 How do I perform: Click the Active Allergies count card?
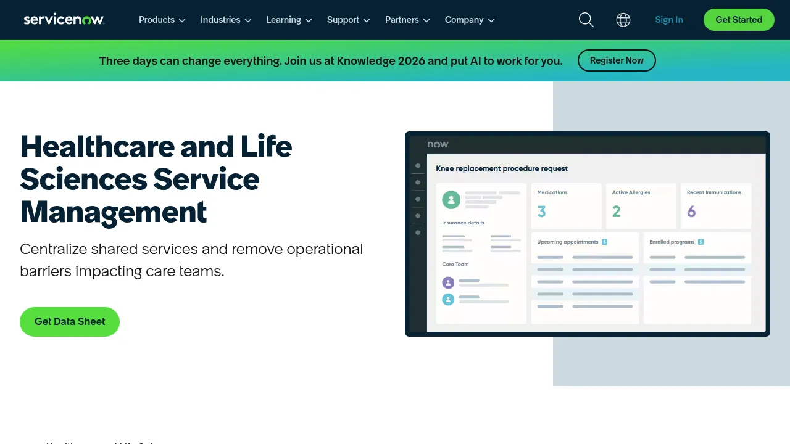pos(641,206)
